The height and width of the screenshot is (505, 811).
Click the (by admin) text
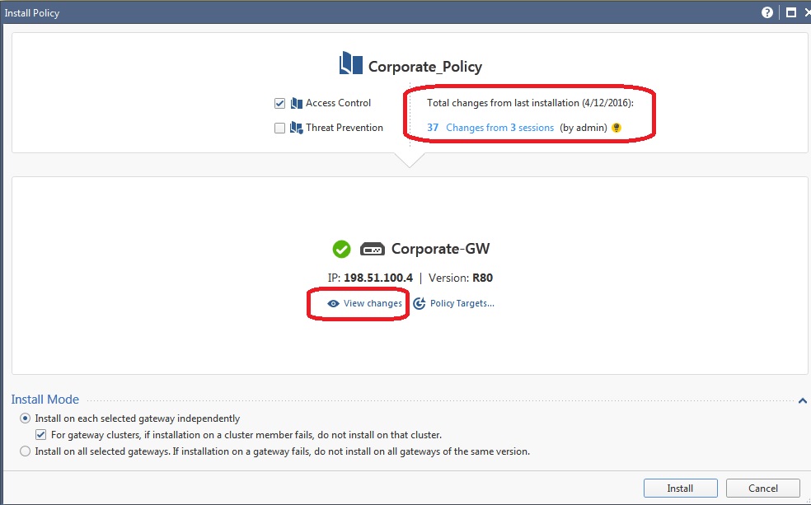tap(584, 128)
